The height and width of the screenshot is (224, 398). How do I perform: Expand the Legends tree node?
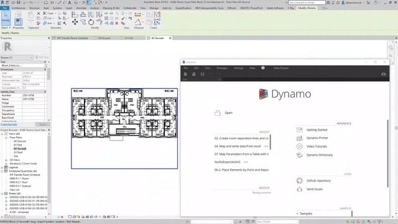[2, 167]
